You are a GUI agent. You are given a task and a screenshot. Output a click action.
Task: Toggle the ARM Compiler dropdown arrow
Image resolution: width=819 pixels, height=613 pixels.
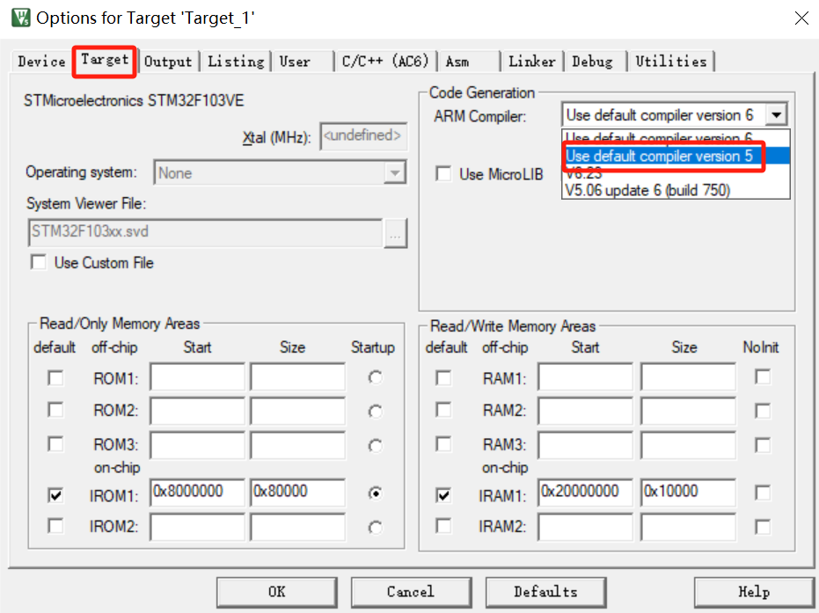(777, 114)
